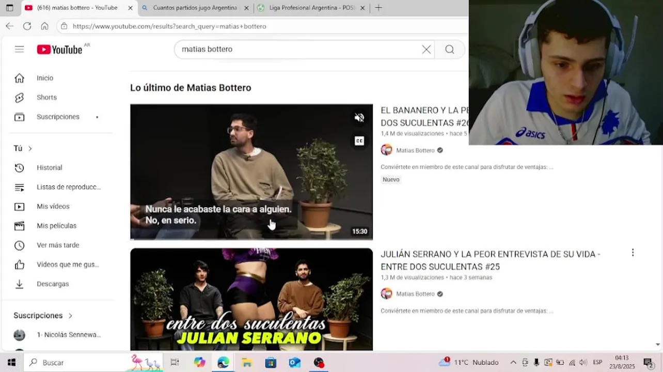Open the YouTube hamburger guide menu
Viewport: 663px width, 372px height.
coord(19,49)
